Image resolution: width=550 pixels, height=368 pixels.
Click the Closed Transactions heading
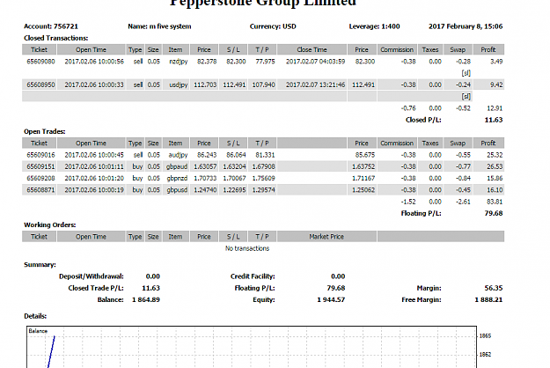pyautogui.click(x=55, y=38)
